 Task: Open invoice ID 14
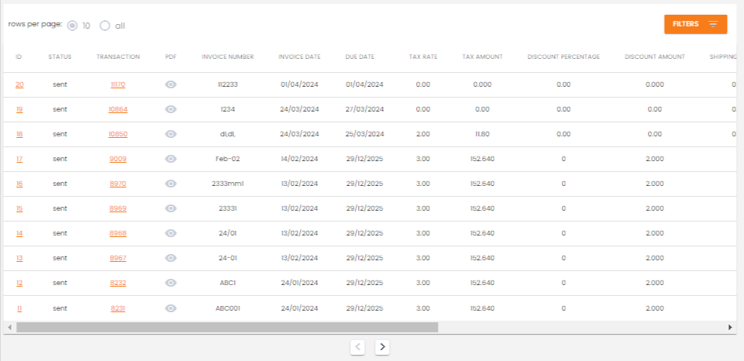(x=19, y=233)
